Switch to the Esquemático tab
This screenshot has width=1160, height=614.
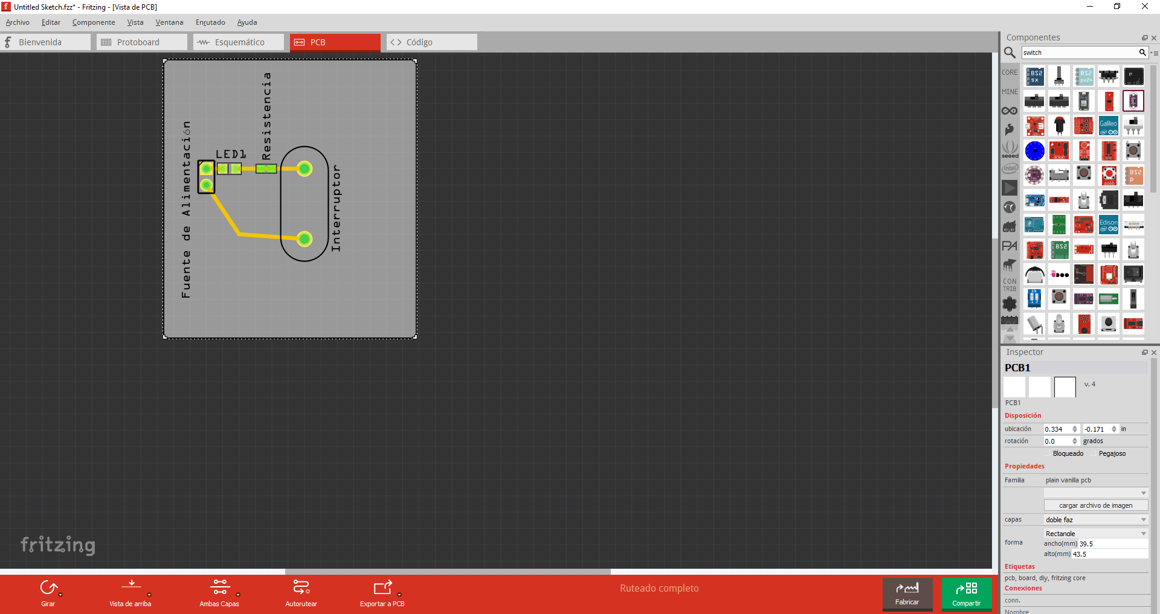click(x=239, y=42)
